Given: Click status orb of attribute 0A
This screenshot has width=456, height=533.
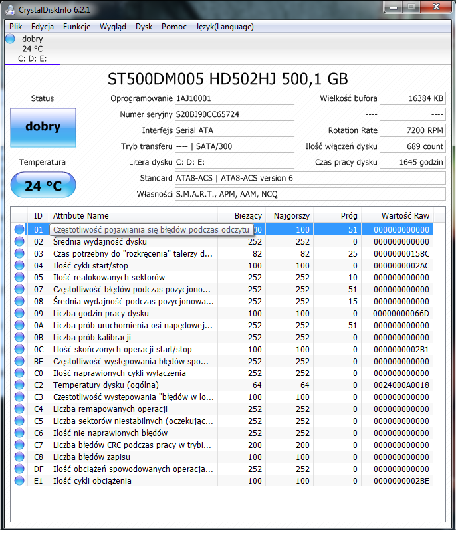Looking at the screenshot, I should click(19, 325).
